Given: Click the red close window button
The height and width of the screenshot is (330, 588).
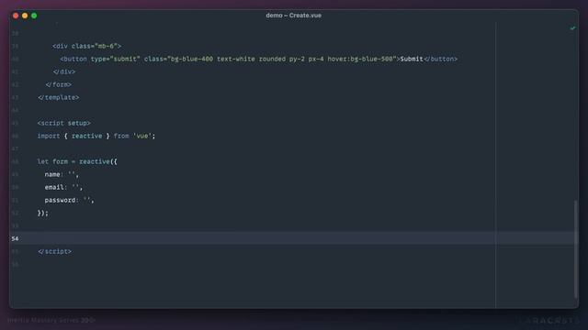Looking at the screenshot, I should click(16, 16).
